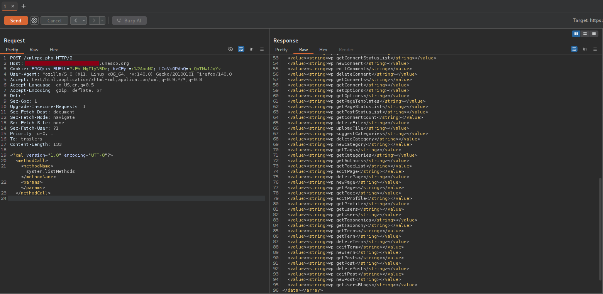Image resolution: width=603 pixels, height=294 pixels.
Task: Open the Request editor hamburger menu
Action: tap(262, 49)
